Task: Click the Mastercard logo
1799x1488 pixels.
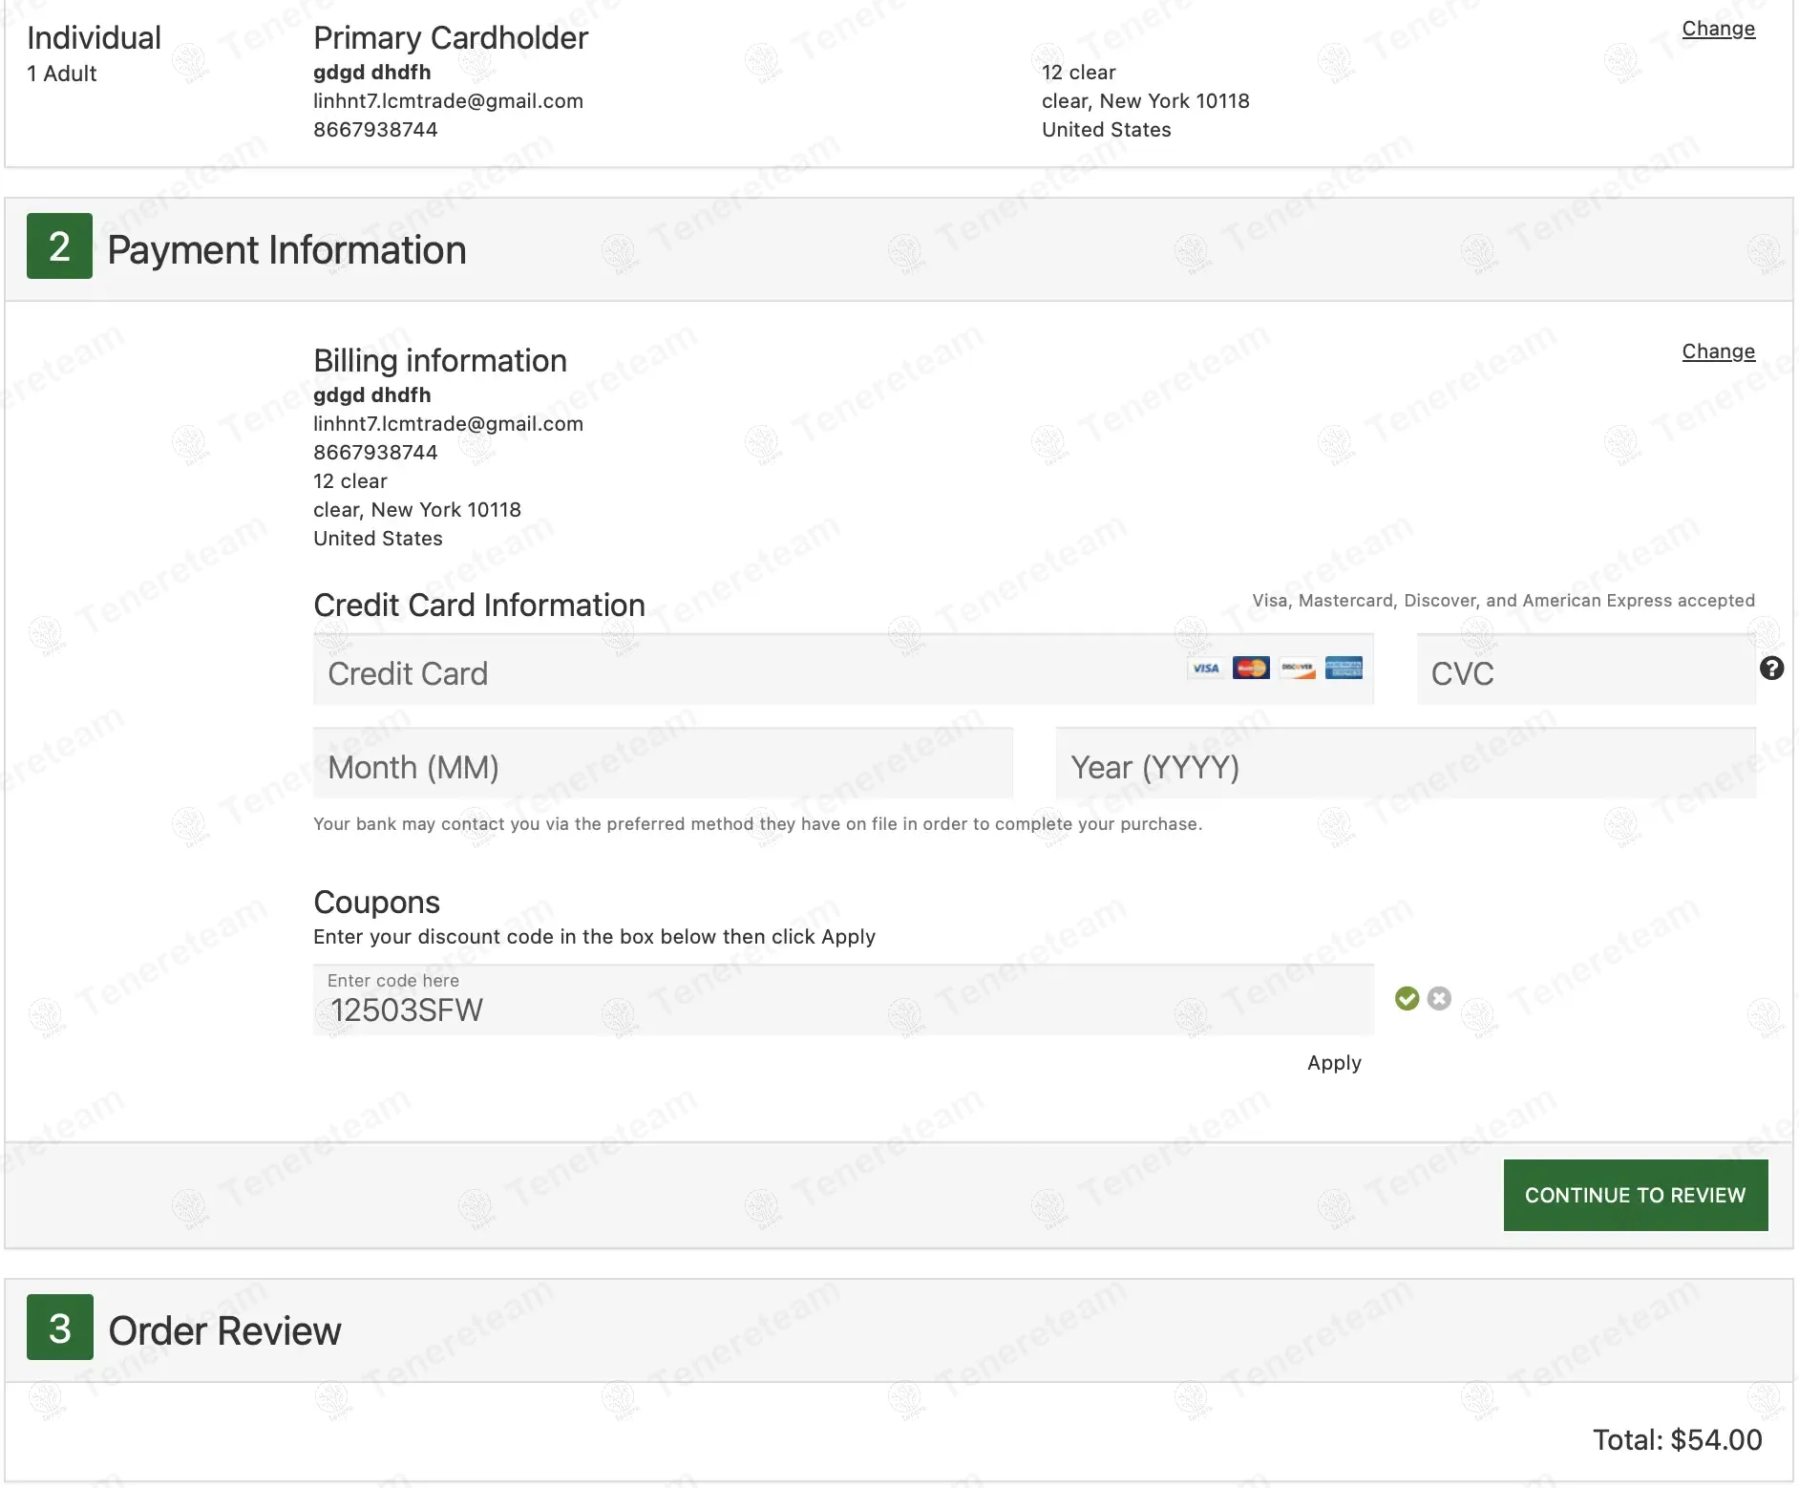Action: point(1251,669)
